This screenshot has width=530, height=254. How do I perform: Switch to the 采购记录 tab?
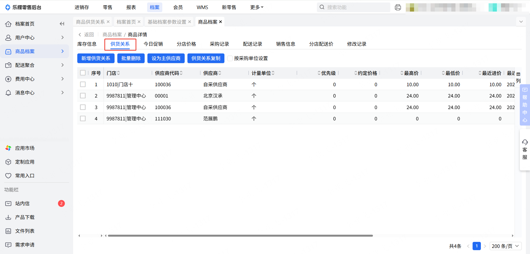tap(219, 44)
